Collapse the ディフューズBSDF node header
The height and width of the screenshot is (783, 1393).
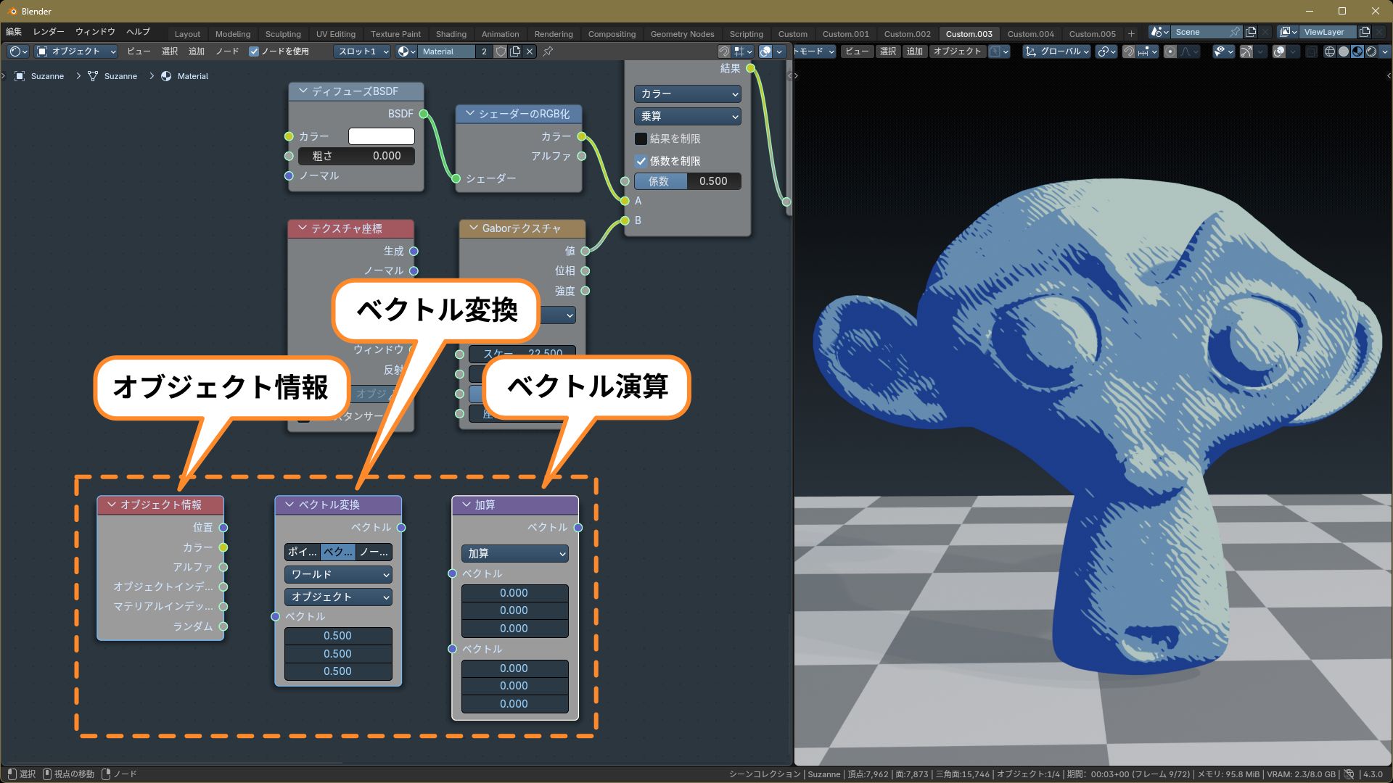coord(303,91)
